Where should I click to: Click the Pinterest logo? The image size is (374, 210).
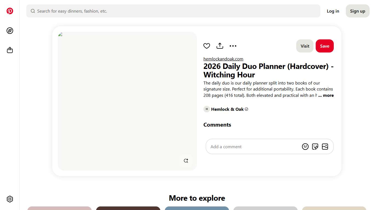coord(10,11)
